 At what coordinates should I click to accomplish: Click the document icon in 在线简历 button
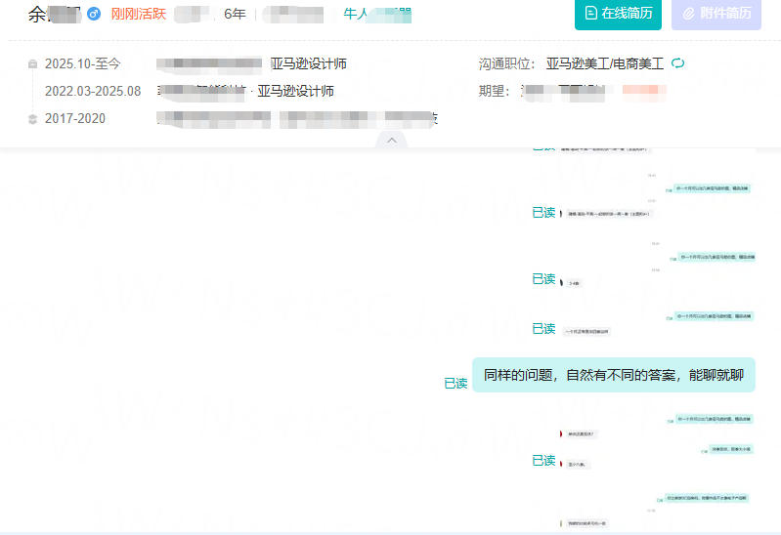589,14
